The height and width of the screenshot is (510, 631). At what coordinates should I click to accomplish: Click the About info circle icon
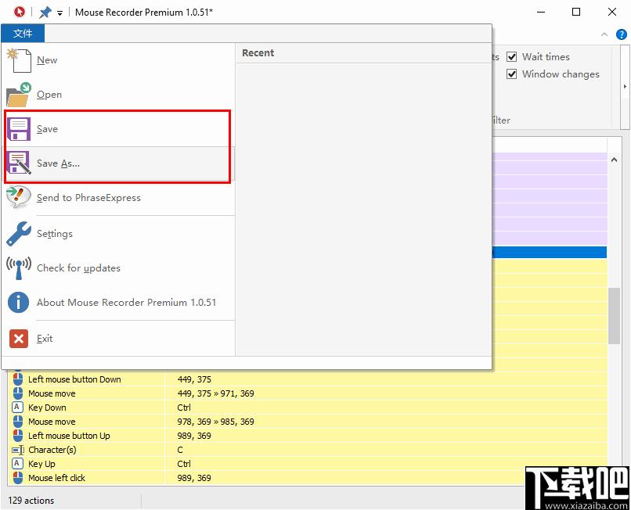tap(19, 303)
